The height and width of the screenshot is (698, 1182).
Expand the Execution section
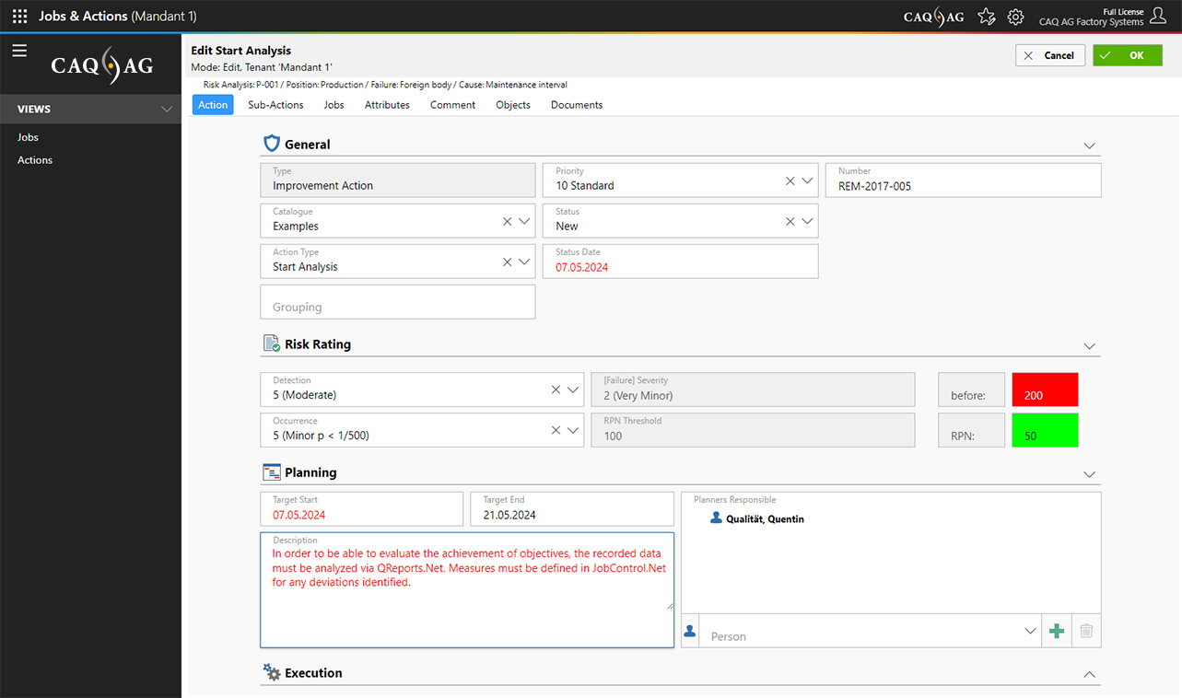[x=1089, y=674]
